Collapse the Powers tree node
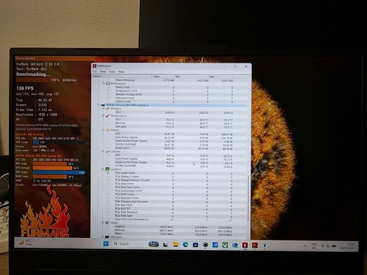367x275 pixels. click(103, 130)
